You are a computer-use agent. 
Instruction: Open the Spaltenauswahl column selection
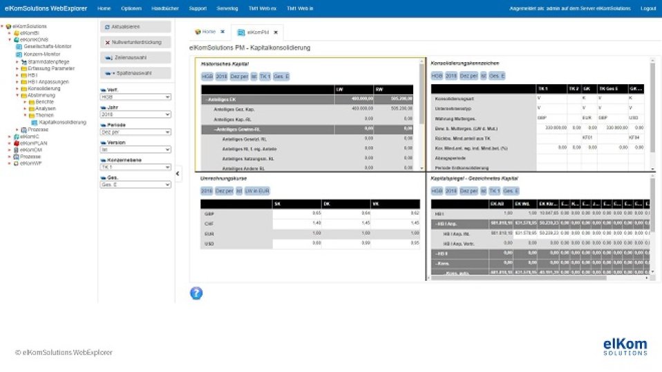tap(135, 72)
